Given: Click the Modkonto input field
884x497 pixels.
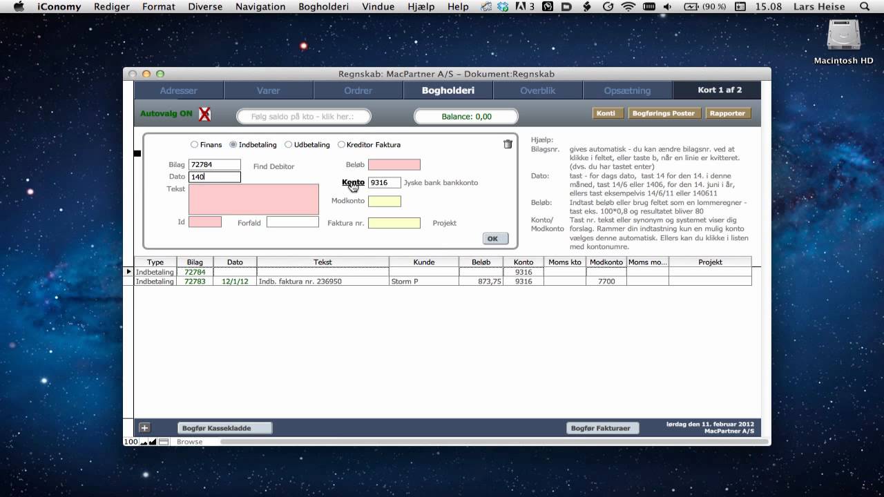Looking at the screenshot, I should [x=384, y=202].
